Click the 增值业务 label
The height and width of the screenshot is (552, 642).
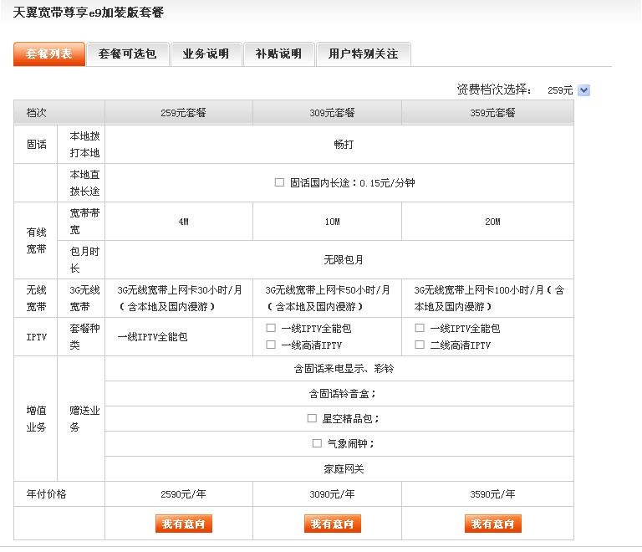click(x=37, y=418)
